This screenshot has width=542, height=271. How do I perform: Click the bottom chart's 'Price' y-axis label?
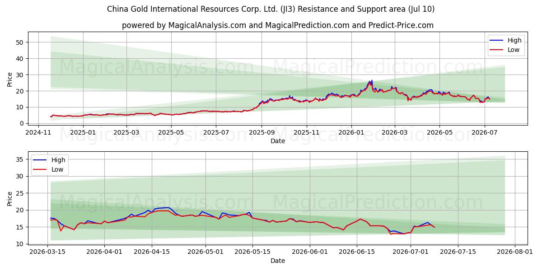point(10,198)
